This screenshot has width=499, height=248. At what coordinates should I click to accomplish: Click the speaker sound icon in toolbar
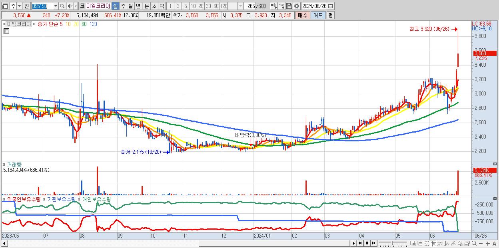point(70,6)
